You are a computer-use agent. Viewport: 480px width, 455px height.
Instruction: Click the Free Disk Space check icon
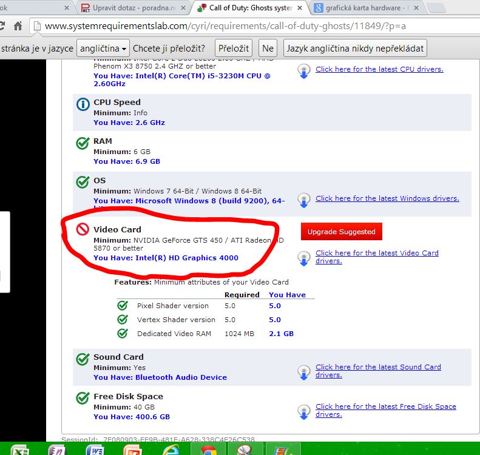point(83,398)
